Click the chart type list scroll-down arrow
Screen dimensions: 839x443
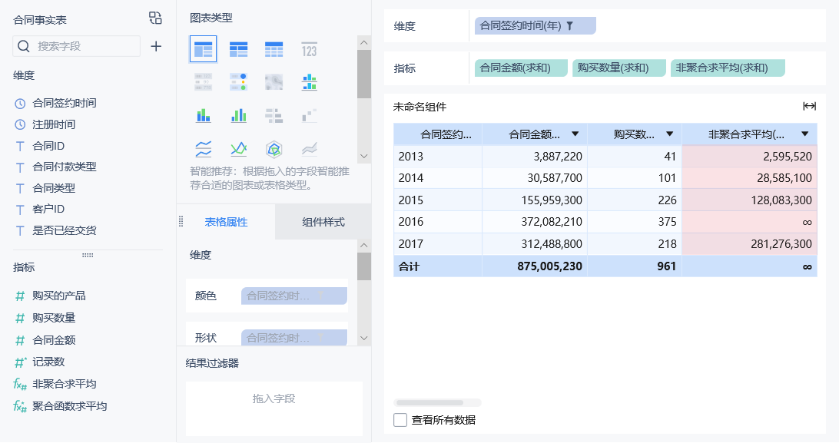point(364,157)
